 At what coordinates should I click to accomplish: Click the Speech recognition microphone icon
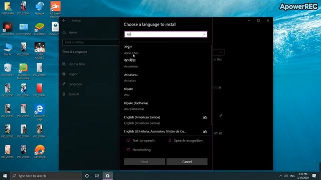170,140
